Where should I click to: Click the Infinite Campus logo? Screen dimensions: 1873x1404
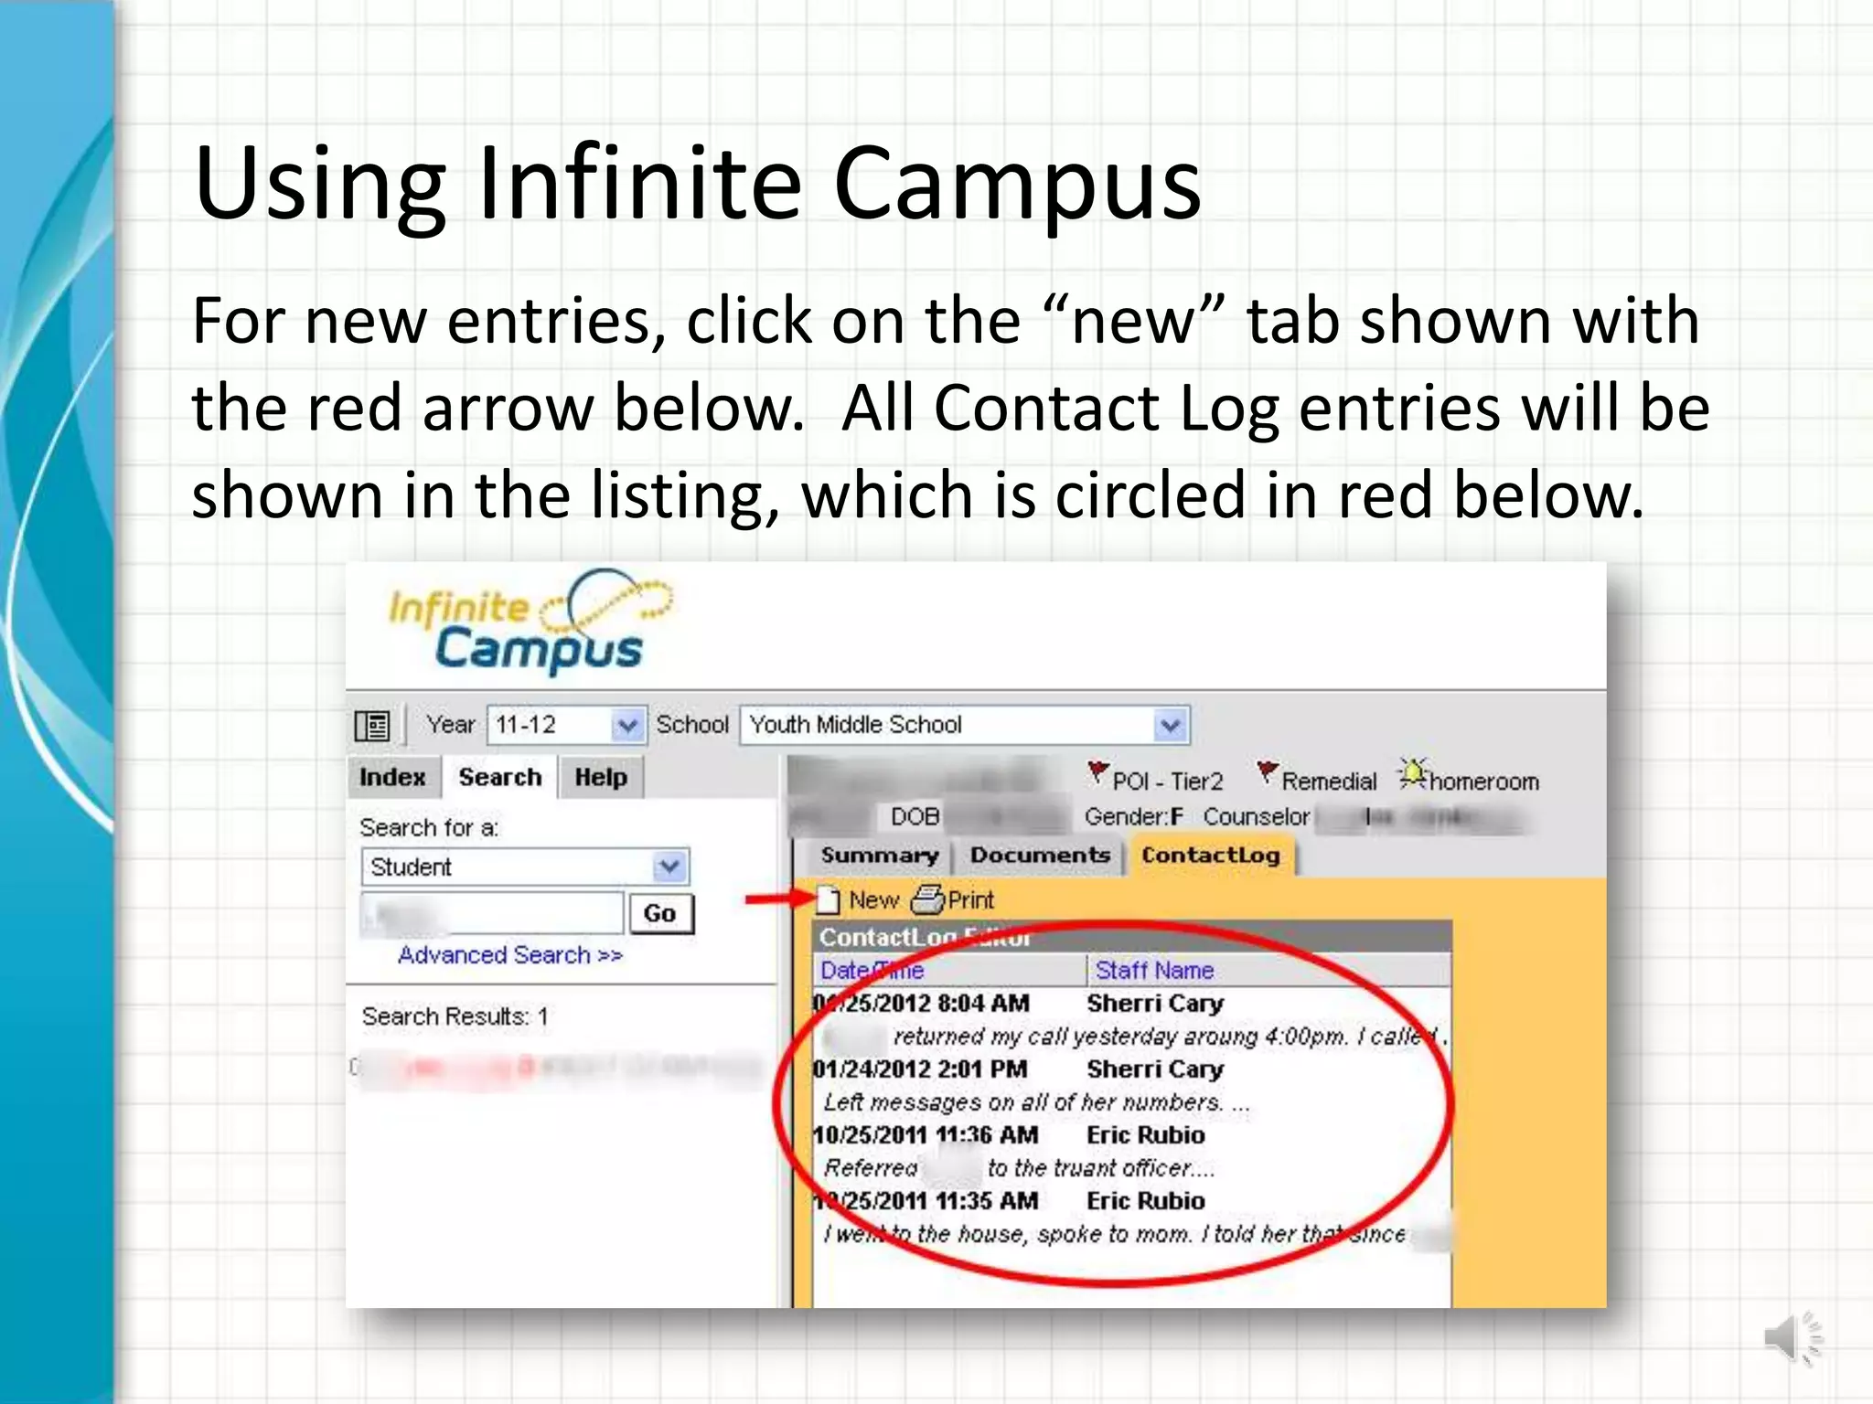[x=530, y=622]
